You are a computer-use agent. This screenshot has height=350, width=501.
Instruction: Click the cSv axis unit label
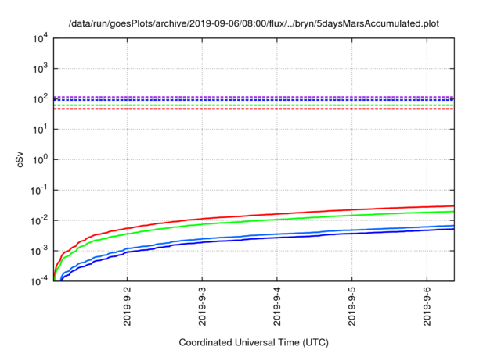click(x=20, y=159)
